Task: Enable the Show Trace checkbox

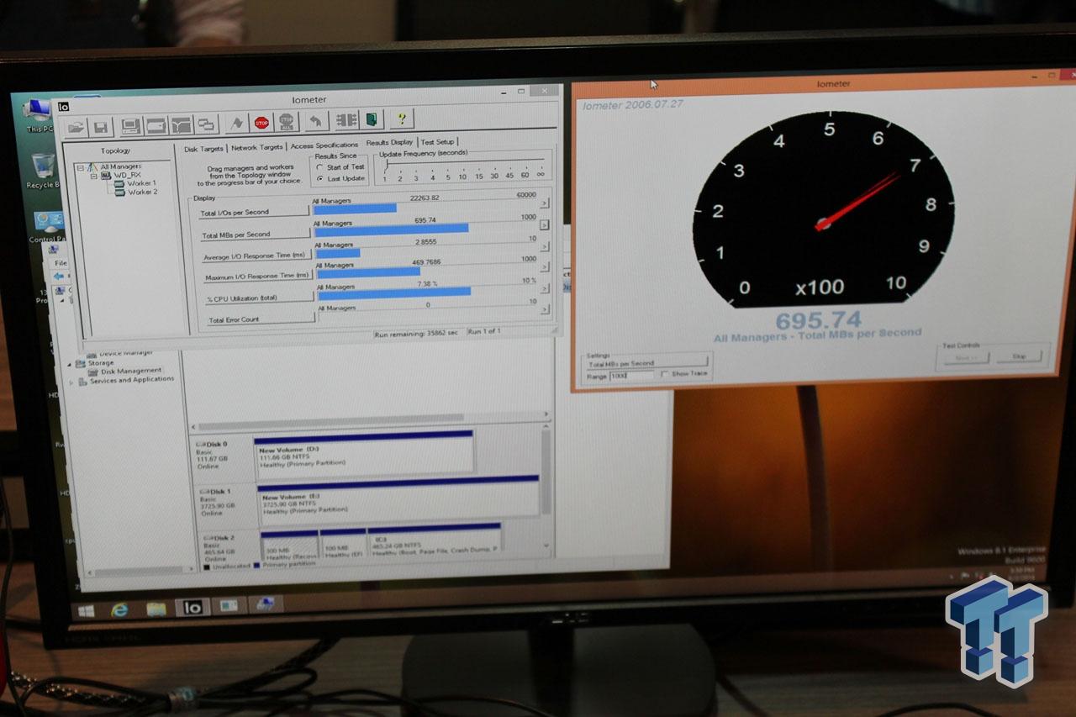Action: (665, 374)
